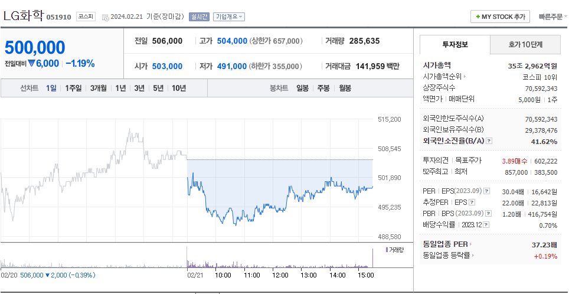Click the 코스피 10위 ranking value
Image resolution: width=569 pixels, height=294 pixels.
click(x=540, y=77)
